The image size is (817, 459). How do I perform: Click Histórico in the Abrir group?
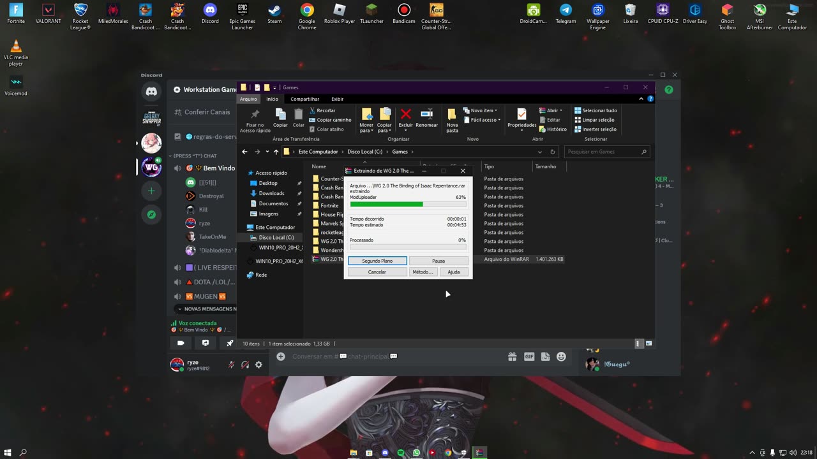(x=553, y=129)
